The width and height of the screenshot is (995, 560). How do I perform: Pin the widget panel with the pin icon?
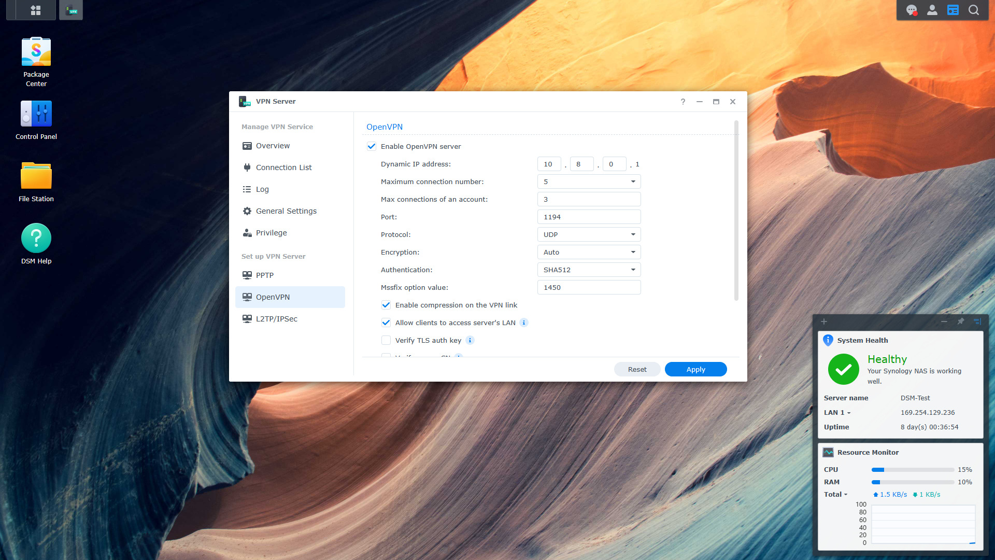click(x=961, y=321)
